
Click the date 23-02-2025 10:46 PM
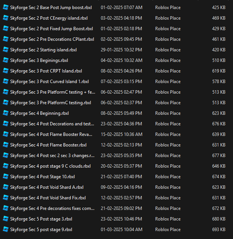tap(121, 219)
